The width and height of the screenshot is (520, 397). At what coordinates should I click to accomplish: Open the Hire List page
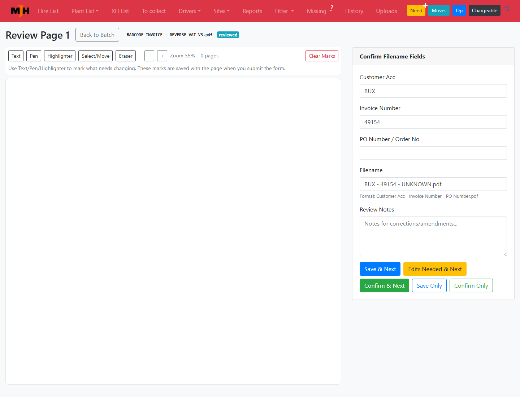tap(48, 11)
